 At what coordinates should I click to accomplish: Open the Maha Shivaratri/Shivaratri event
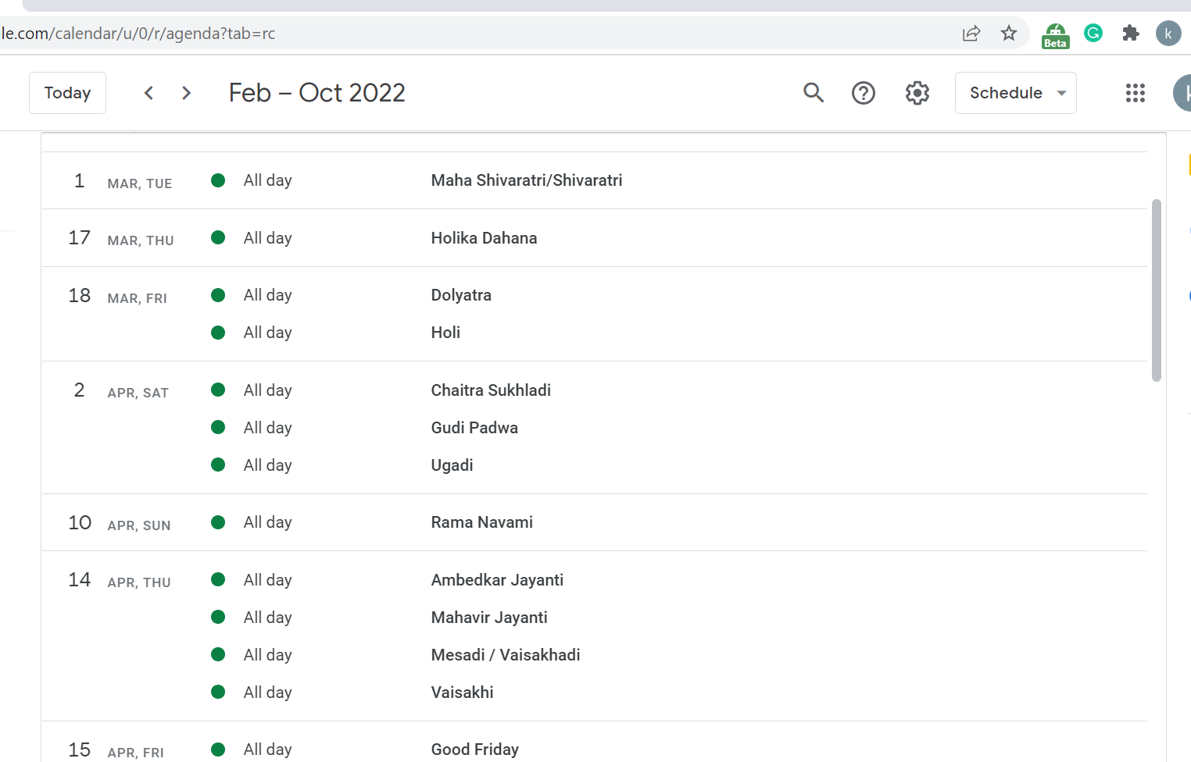pos(526,180)
